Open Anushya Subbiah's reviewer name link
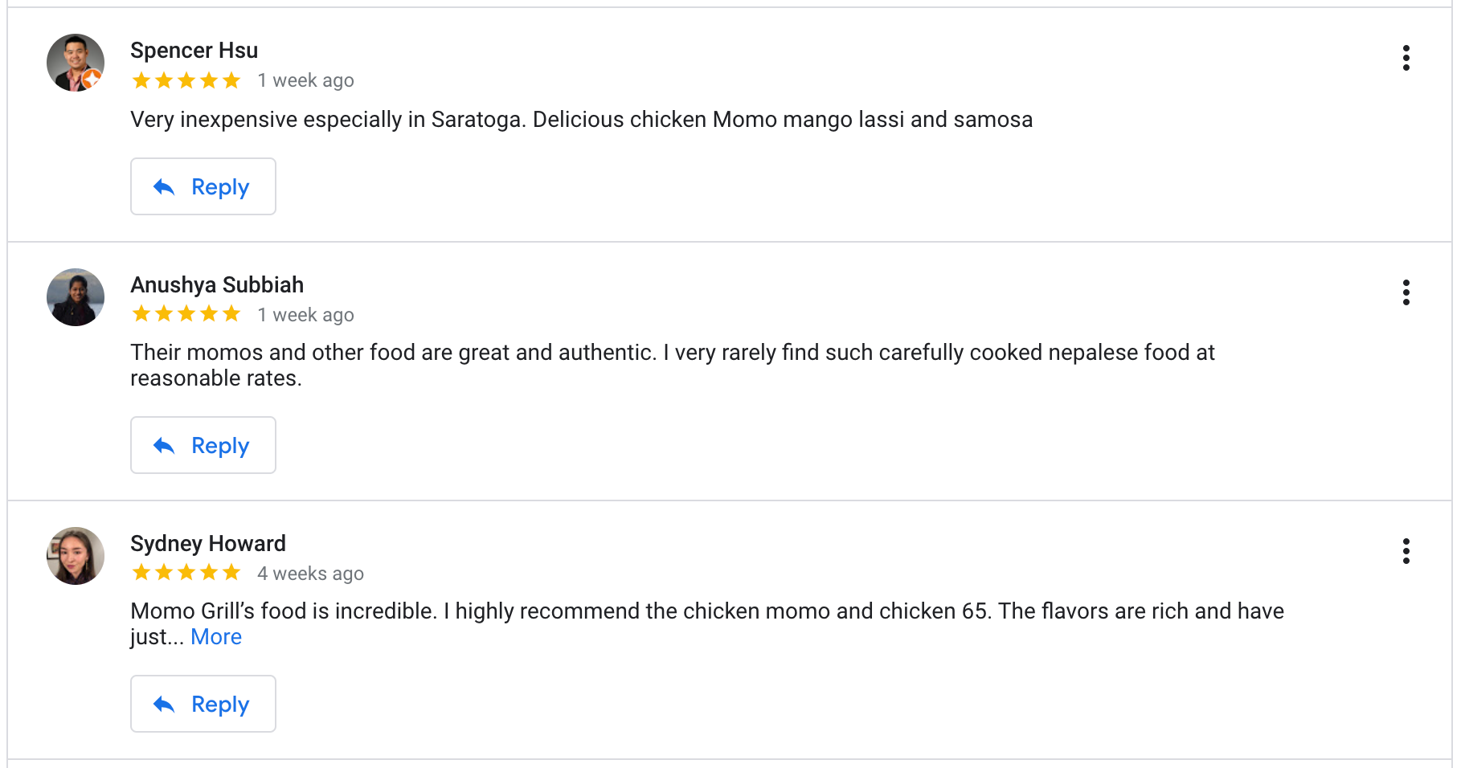The image size is (1461, 768). point(217,285)
